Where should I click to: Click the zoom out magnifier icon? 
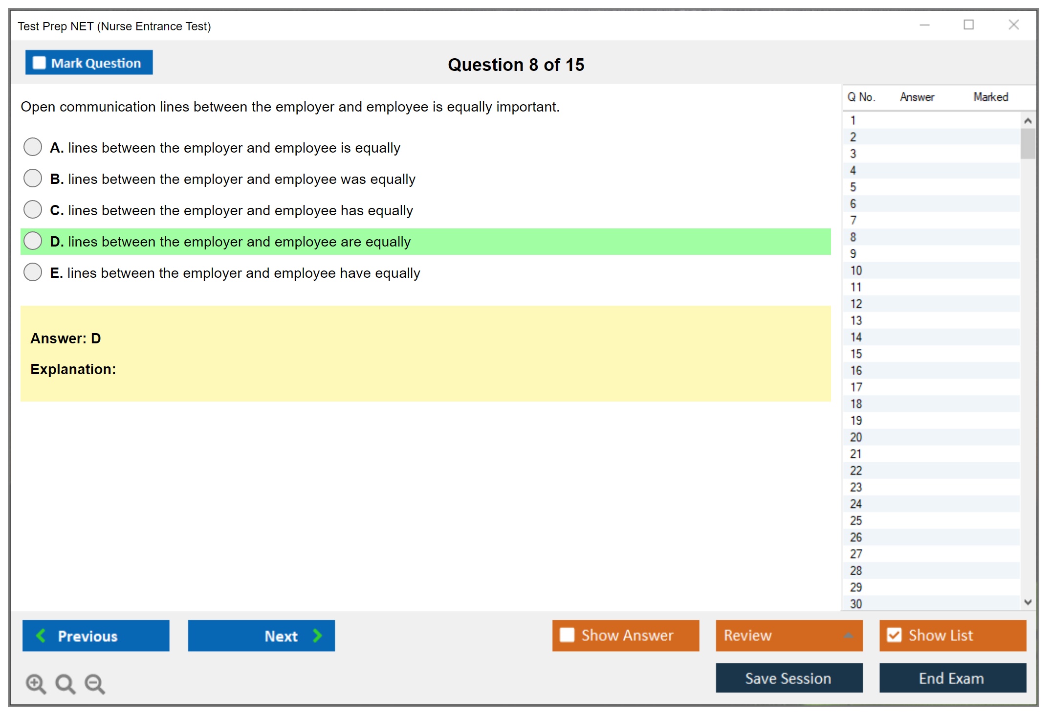(x=95, y=683)
